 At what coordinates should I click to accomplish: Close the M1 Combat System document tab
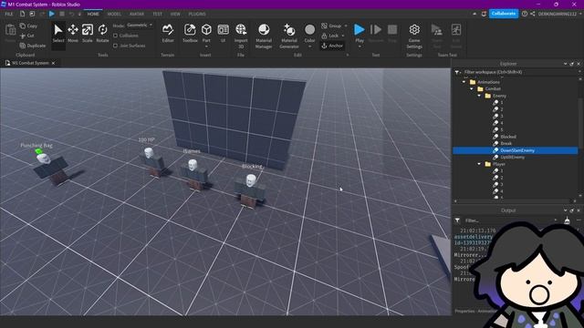point(53,63)
